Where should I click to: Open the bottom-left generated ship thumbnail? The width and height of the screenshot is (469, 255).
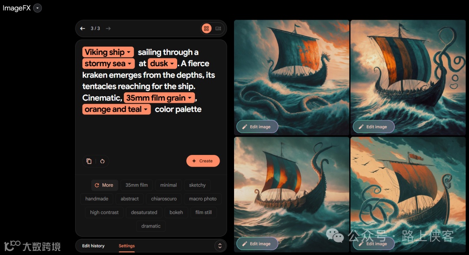tap(292, 195)
